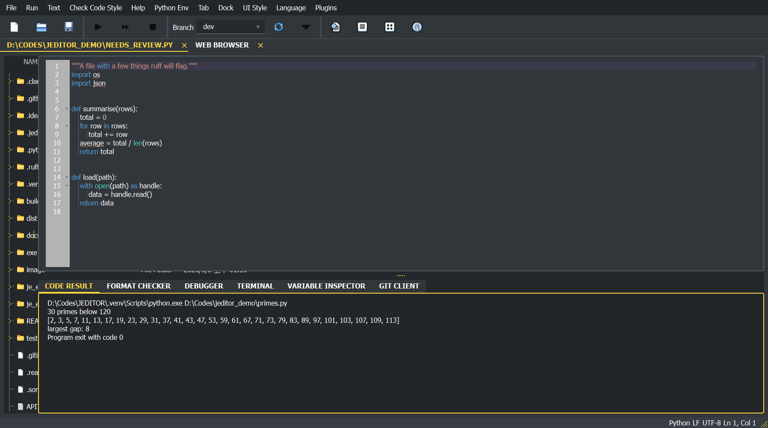Create a new file with the toolbar icon
Image resolution: width=768 pixels, height=428 pixels.
pos(14,27)
